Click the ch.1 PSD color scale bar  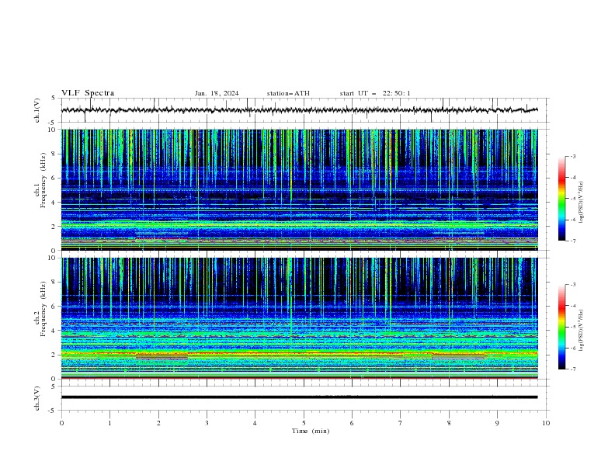[561, 199]
